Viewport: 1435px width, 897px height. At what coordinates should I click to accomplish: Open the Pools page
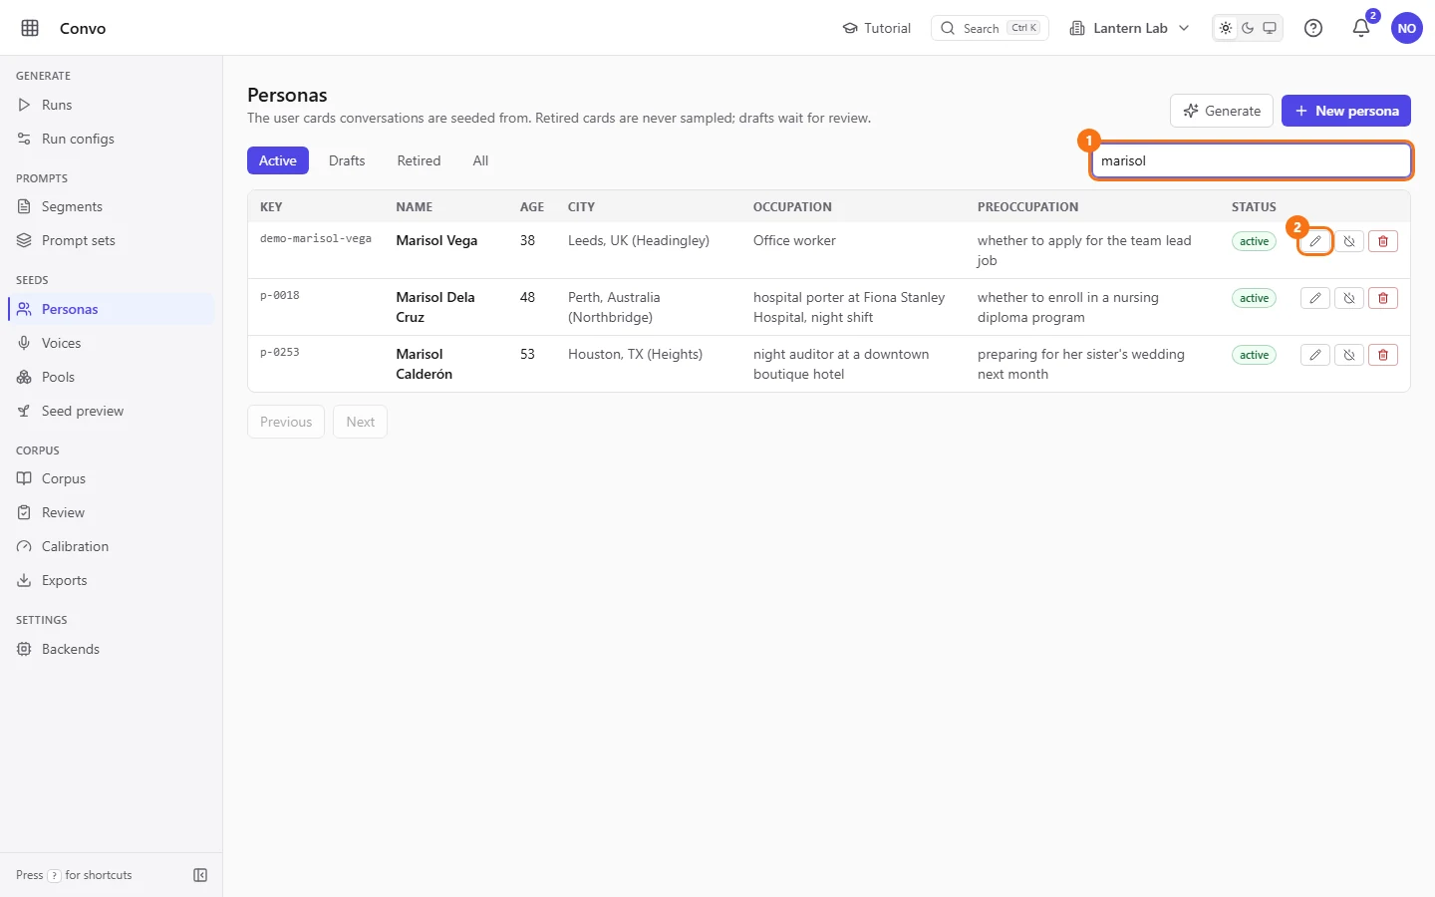(111, 377)
